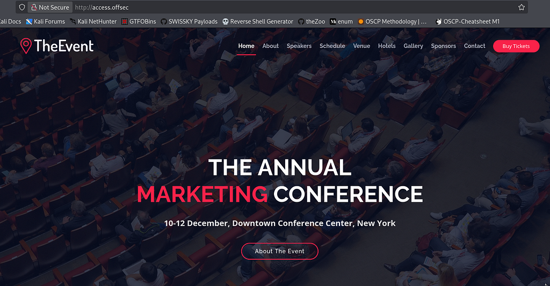
Task: Click the TheEvent logo
Action: 57,46
